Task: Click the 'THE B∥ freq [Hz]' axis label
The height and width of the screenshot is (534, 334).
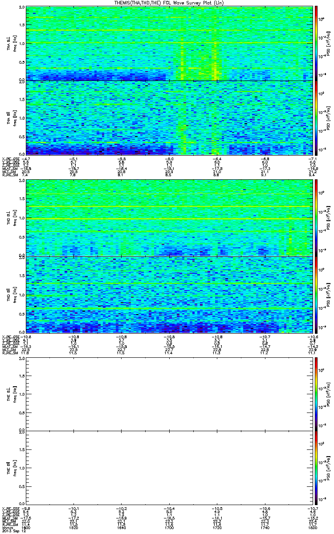Action: coord(11,468)
